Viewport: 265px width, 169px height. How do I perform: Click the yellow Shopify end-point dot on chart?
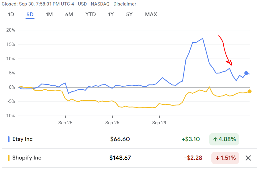click(x=250, y=91)
